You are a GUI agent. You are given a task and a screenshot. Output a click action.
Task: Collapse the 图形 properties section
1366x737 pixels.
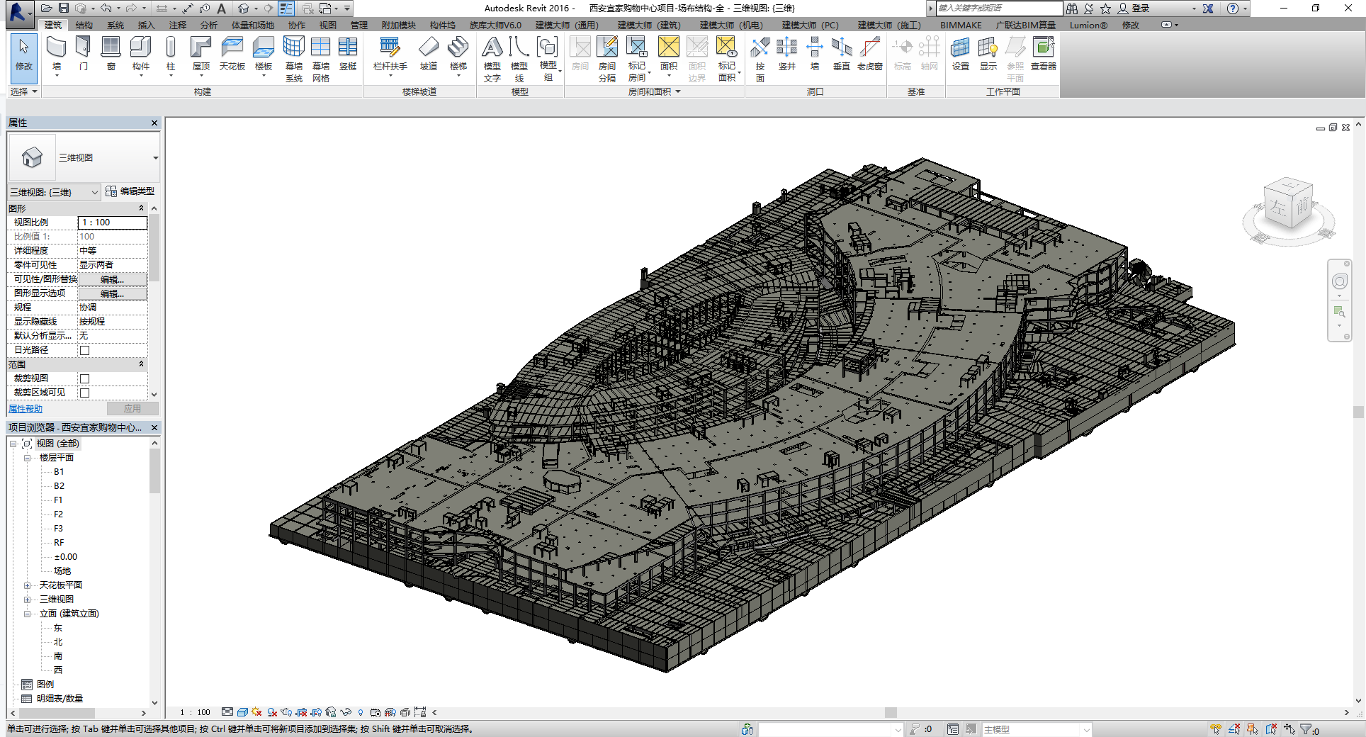point(141,208)
